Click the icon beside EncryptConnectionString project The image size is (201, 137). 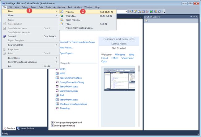pyautogui.click(x=57, y=82)
